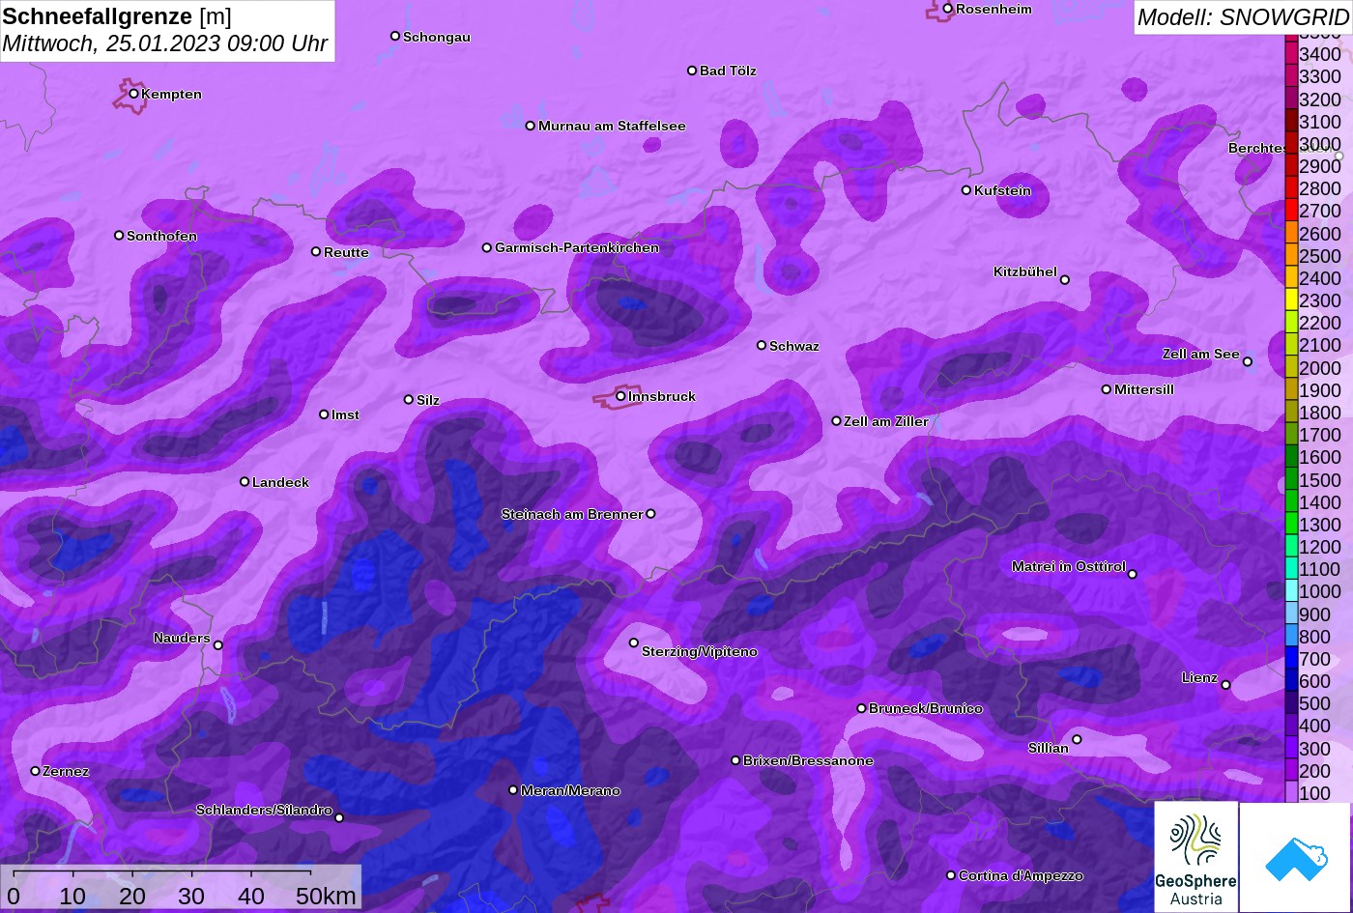Select the Sterzing/Vipiteno marker dot
This screenshot has height=913, width=1353.
(634, 642)
